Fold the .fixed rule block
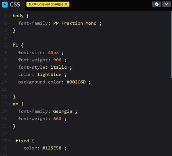This screenshot has height=156, width=172. tap(10, 141)
